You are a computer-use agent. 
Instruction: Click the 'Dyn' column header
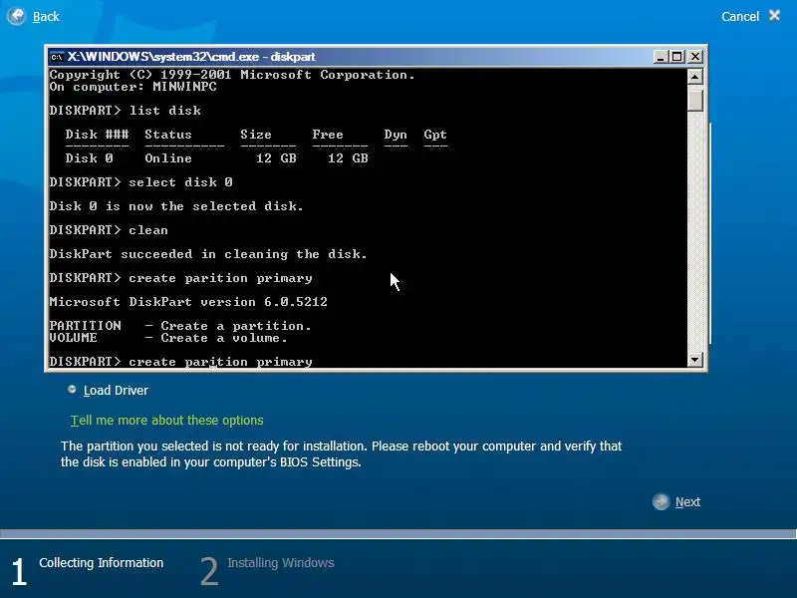tap(396, 135)
